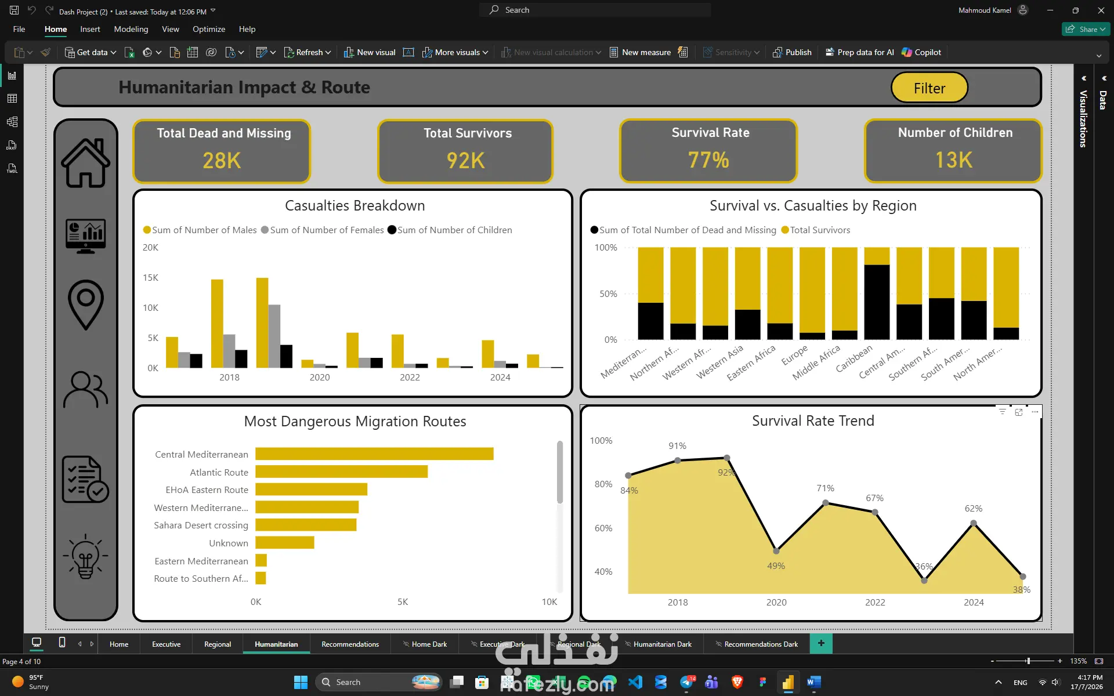Viewport: 1114px width, 696px height.
Task: Click the Publish button
Action: pyautogui.click(x=792, y=52)
